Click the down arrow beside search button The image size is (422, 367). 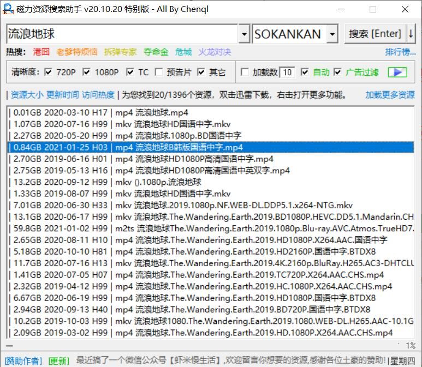[411, 34]
